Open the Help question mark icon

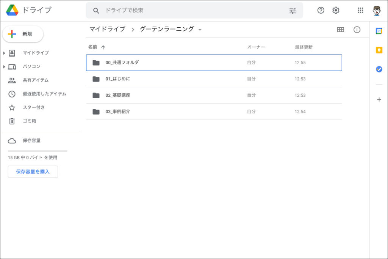point(321,11)
